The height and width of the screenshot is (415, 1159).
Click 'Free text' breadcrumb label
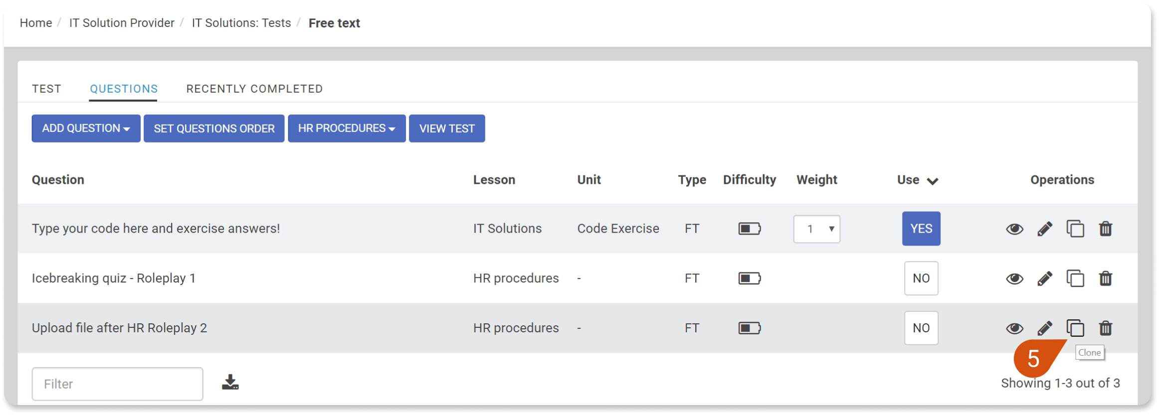[x=334, y=23]
